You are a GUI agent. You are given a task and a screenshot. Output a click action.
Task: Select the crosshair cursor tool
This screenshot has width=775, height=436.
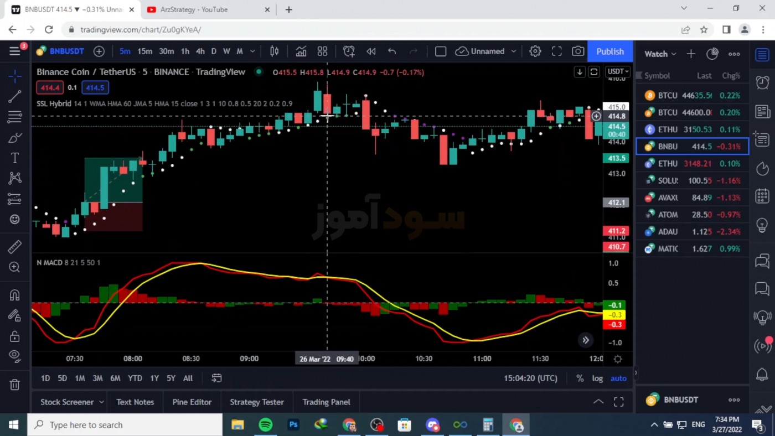click(x=15, y=75)
